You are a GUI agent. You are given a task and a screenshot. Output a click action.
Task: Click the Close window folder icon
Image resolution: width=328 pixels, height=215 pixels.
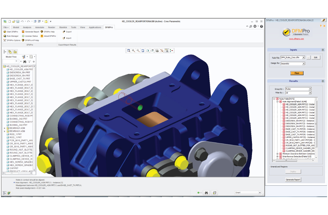pyautogui.click(x=46, y=21)
